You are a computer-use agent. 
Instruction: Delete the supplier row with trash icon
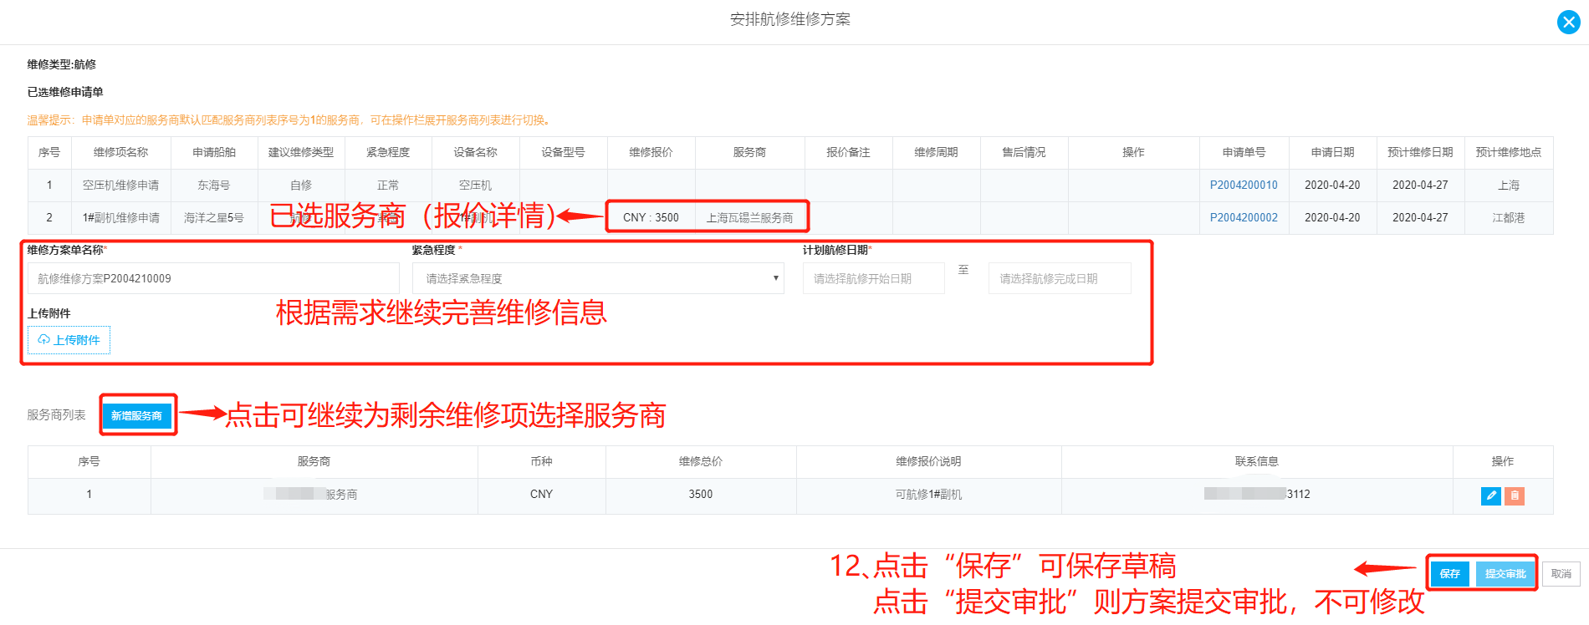[x=1515, y=495]
